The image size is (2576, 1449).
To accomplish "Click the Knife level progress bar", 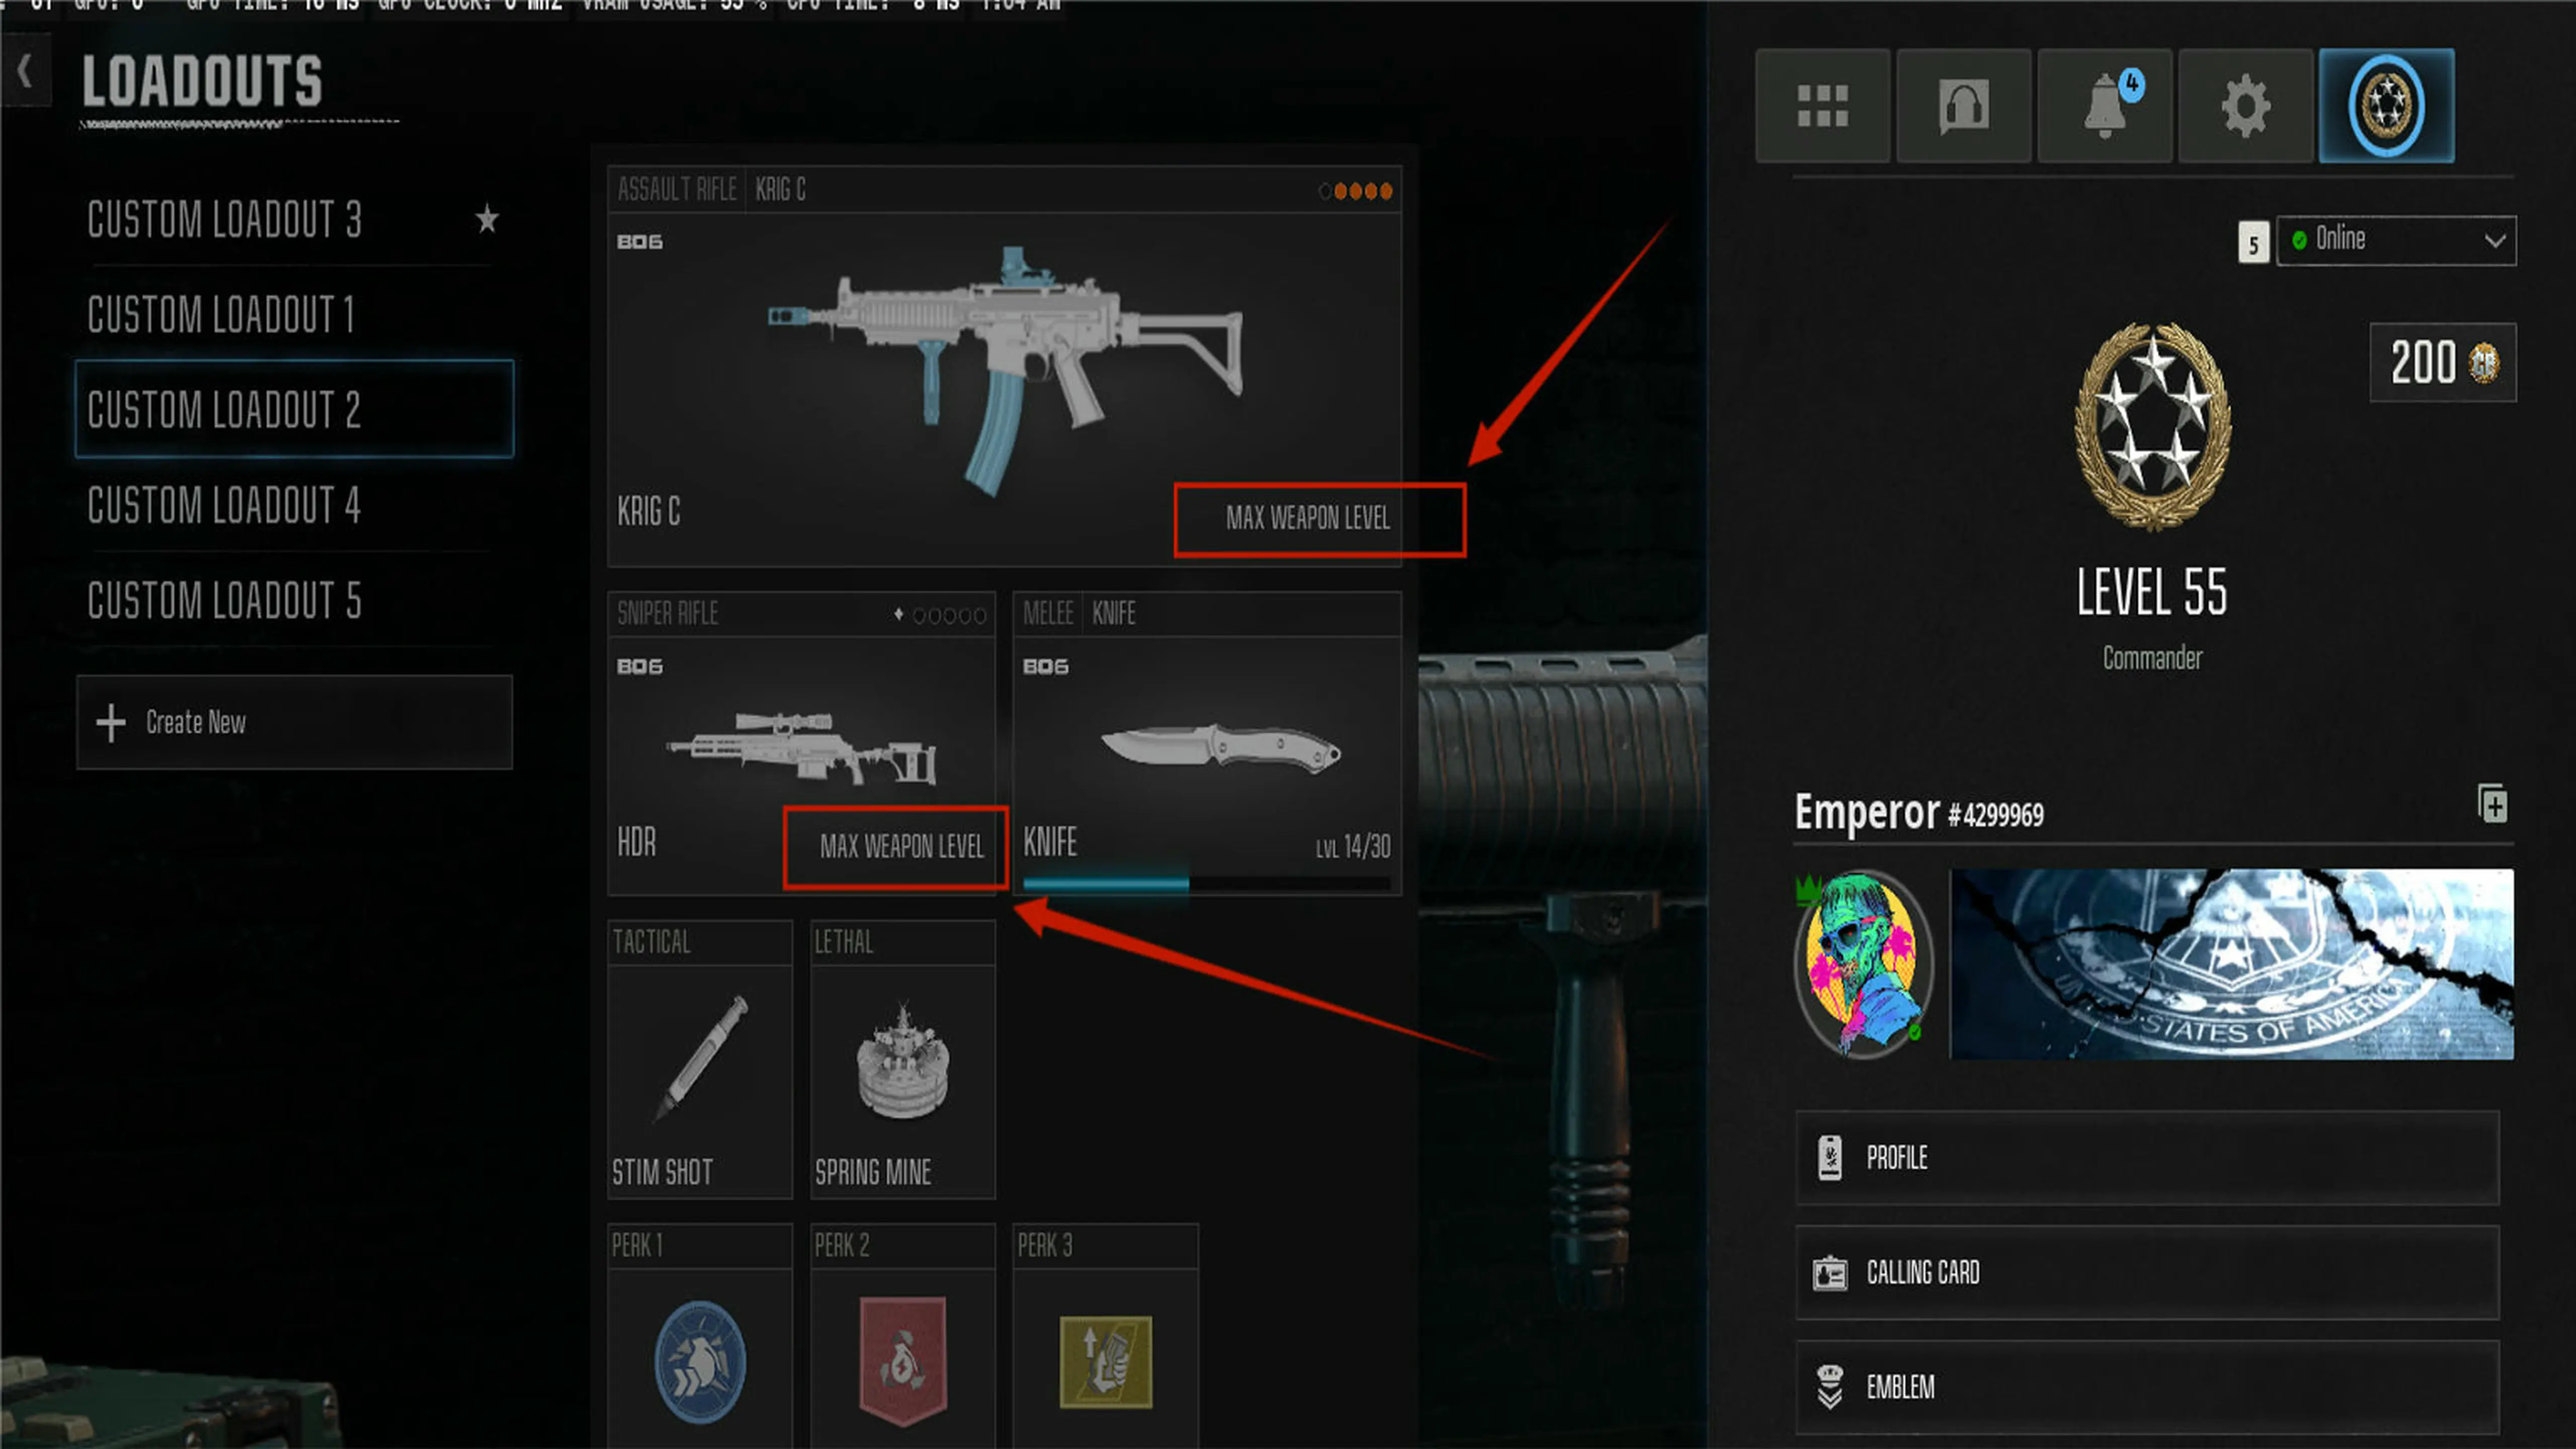I will pyautogui.click(x=1206, y=884).
